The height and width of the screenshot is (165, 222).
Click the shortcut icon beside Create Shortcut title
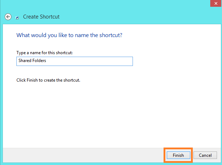point(17,18)
